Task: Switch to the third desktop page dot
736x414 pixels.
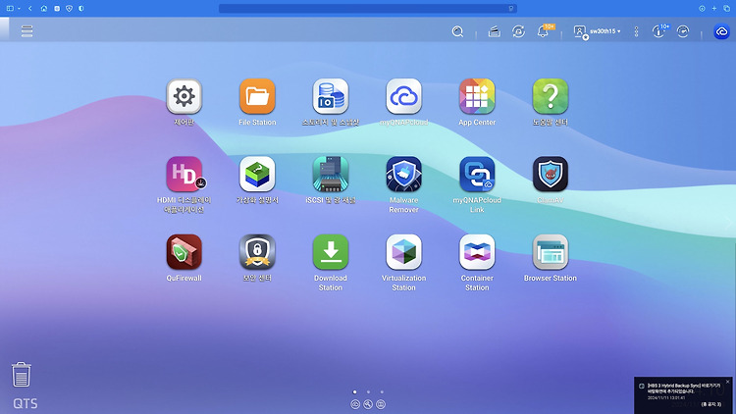Action: coord(382,392)
